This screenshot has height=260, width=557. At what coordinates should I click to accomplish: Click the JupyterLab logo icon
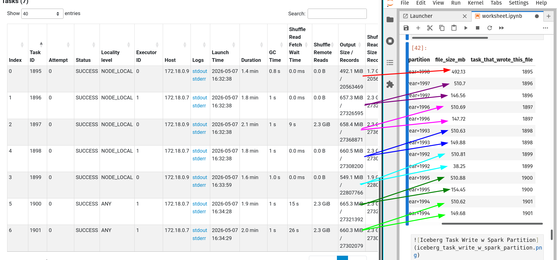[x=390, y=3]
